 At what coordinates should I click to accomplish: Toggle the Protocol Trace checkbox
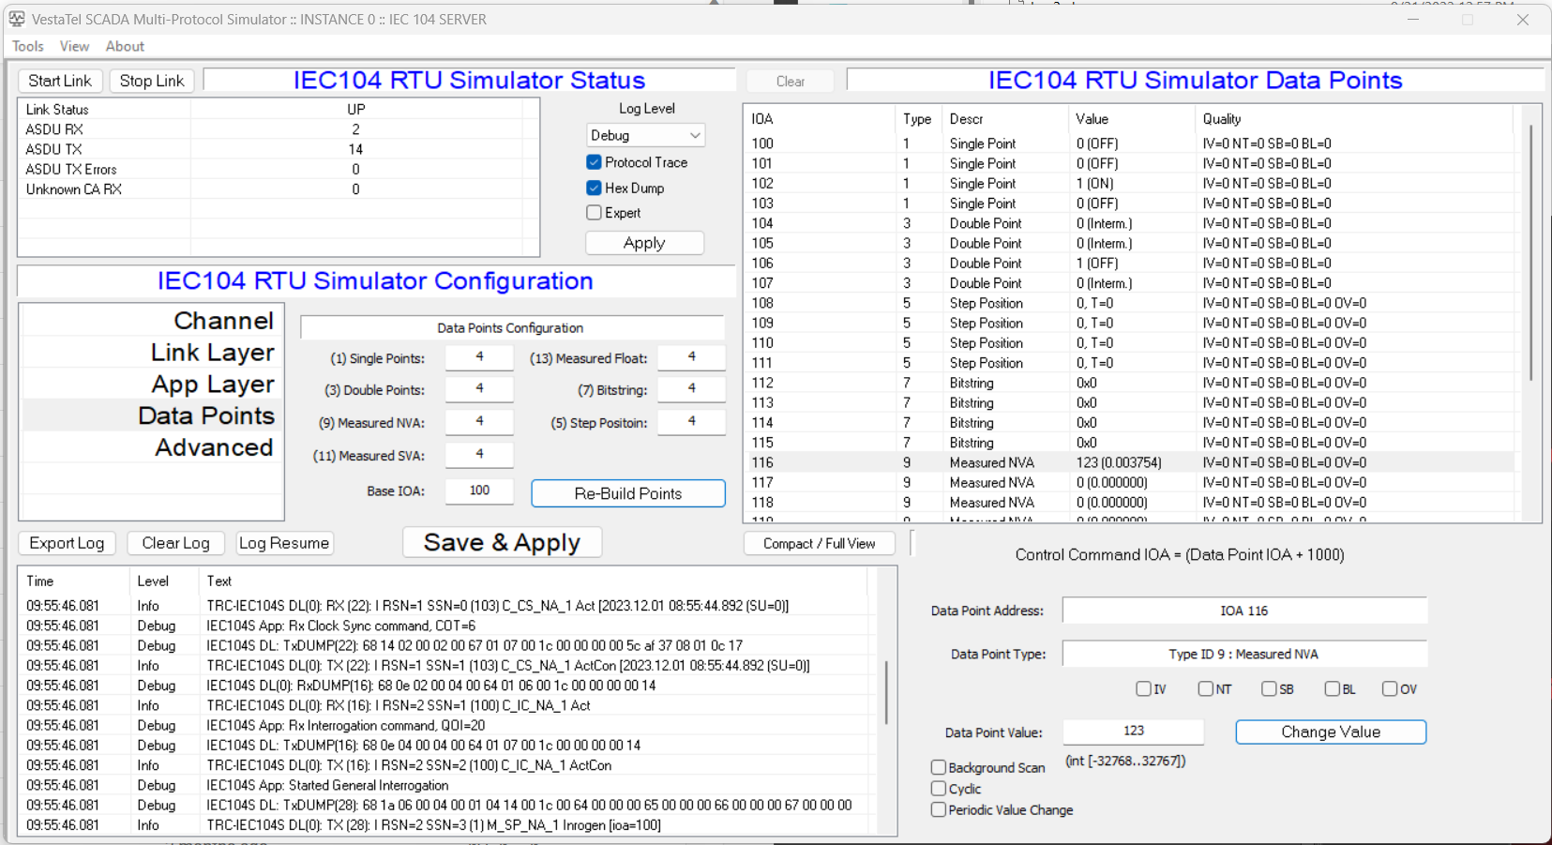pyautogui.click(x=595, y=162)
